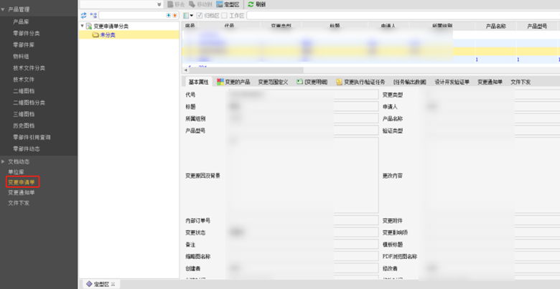
Task: Click the 移动到 move-to toolbar icon
Action: (x=192, y=4)
